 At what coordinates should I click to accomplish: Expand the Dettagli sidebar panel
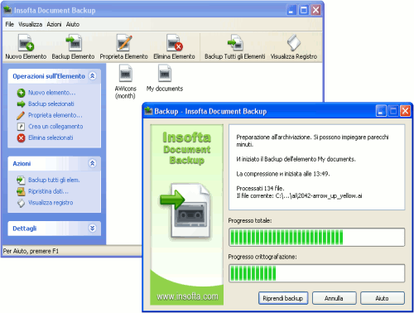[x=93, y=229]
